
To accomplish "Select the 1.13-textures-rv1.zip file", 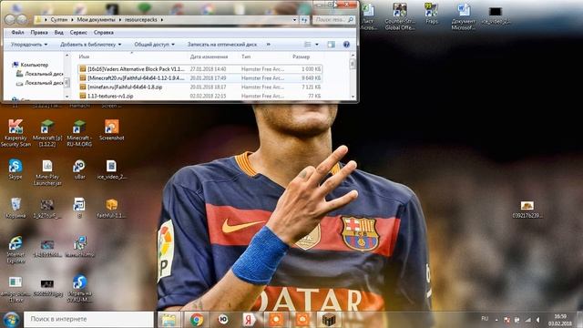I will 200,96.
